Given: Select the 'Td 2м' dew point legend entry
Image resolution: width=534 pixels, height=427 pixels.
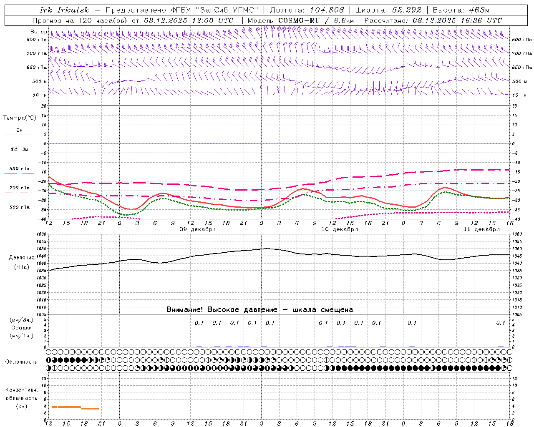Looking at the screenshot, I should tap(19, 149).
